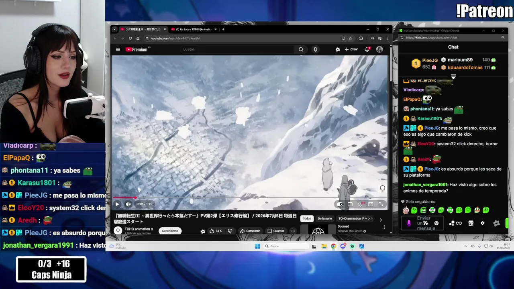Click the grey star badge icon in chat
This screenshot has height=289, width=514.
[497, 223]
